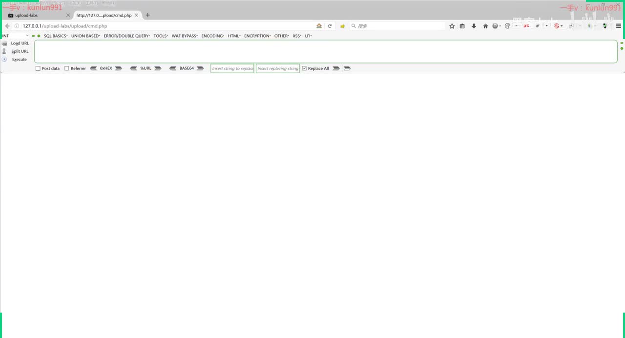Image resolution: width=625 pixels, height=338 pixels.
Task: Close the cmd.php tab
Action: click(x=136, y=15)
